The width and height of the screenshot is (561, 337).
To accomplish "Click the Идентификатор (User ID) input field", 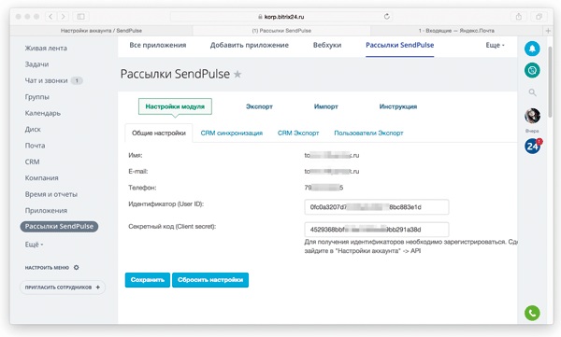I will (377, 207).
